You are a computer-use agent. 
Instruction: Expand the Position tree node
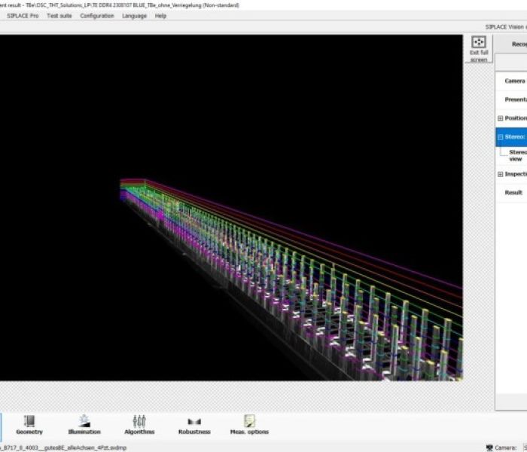click(500, 118)
